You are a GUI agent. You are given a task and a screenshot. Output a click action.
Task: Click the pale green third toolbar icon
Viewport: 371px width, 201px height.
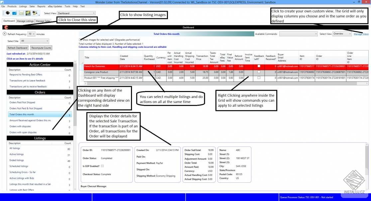coord(21,13)
